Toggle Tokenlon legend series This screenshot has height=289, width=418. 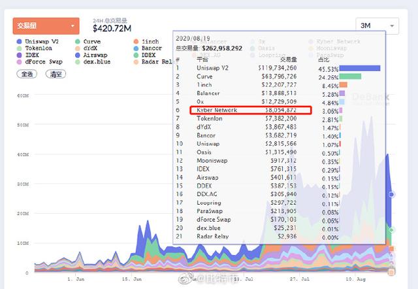tap(35, 48)
